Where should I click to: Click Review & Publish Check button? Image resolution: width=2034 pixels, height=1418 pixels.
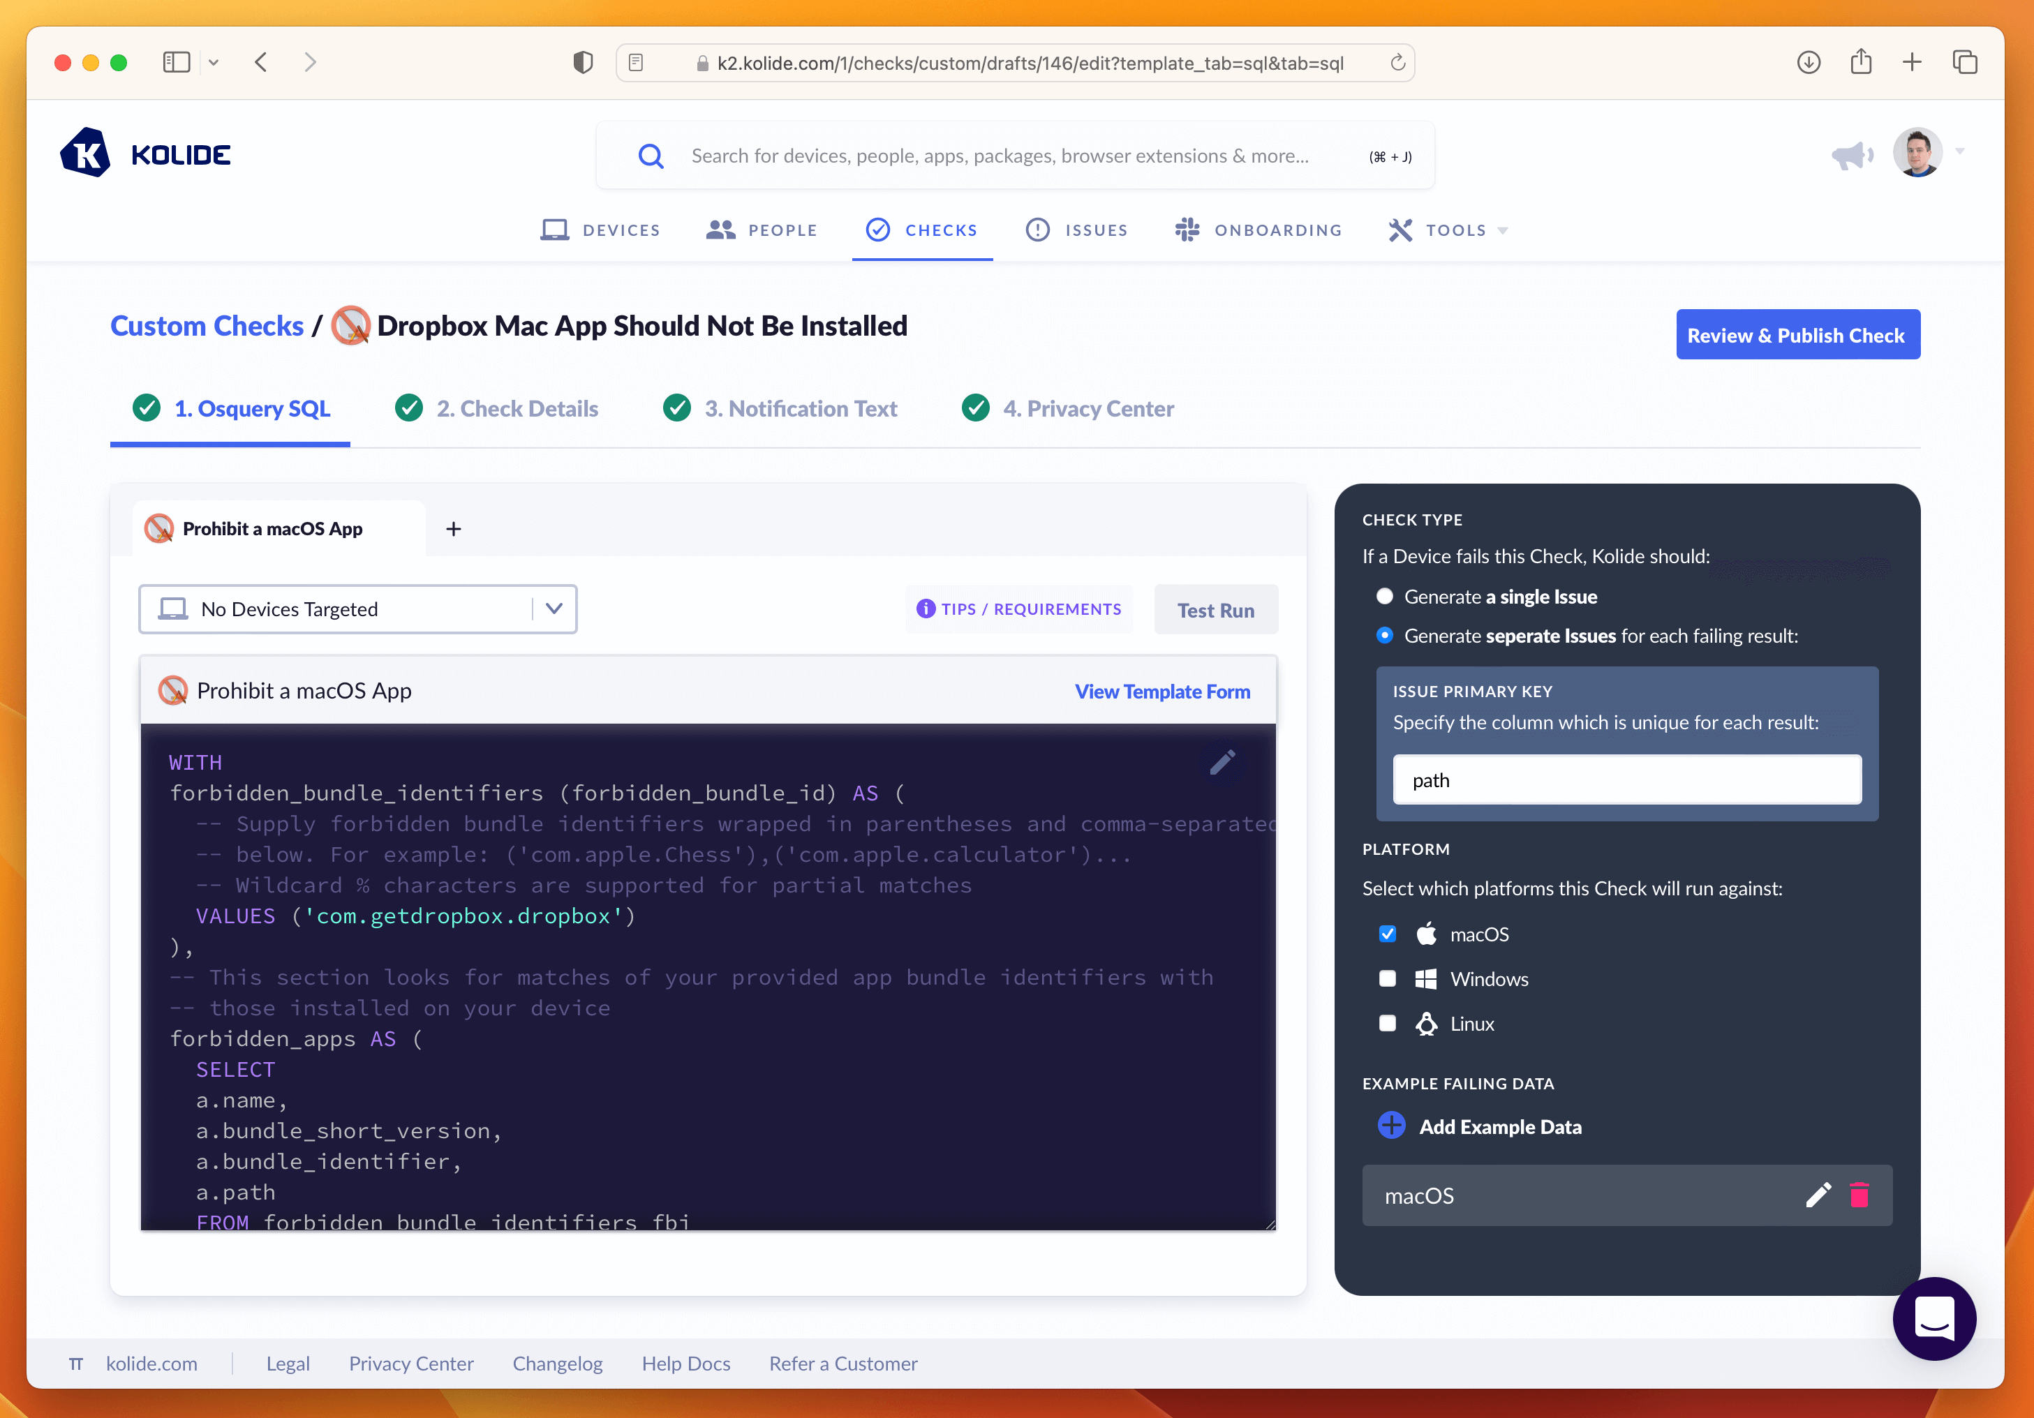point(1797,335)
